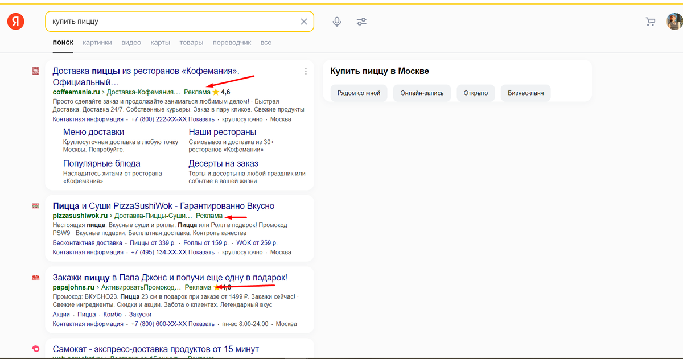Open the Комбо link under Papa Johns
683x359 pixels.
coord(113,315)
